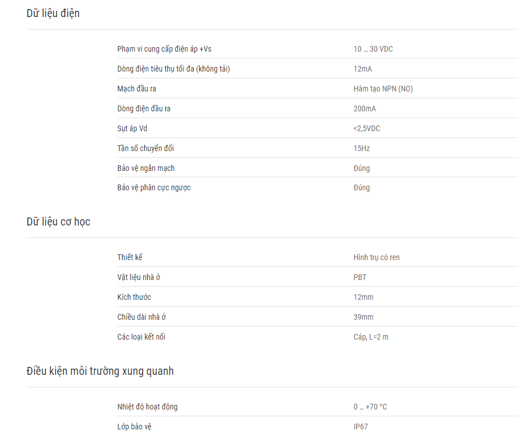Click the '10 ... 30 VDC' value
The height and width of the screenshot is (439, 518).
click(373, 49)
